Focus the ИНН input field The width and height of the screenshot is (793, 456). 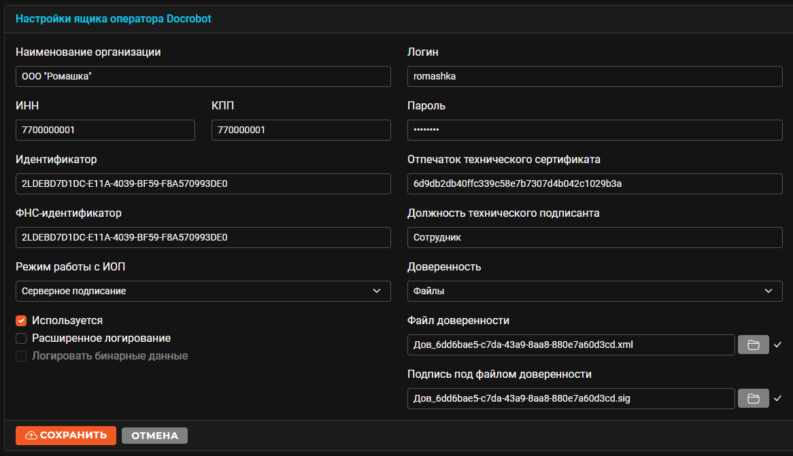click(105, 130)
